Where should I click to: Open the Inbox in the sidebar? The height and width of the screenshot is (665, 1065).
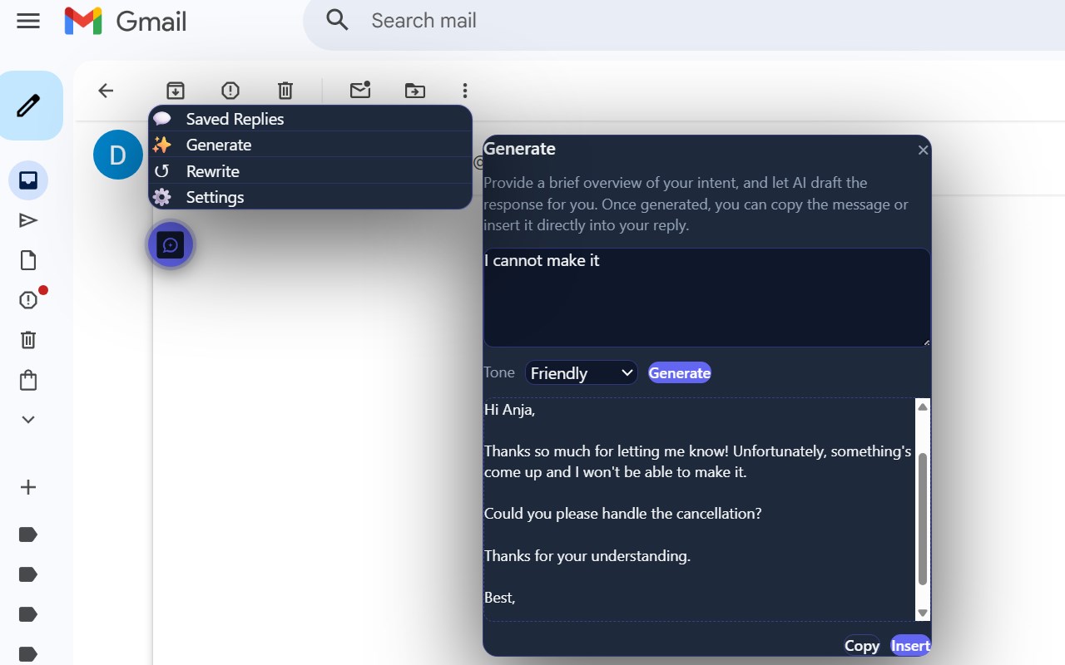(28, 180)
